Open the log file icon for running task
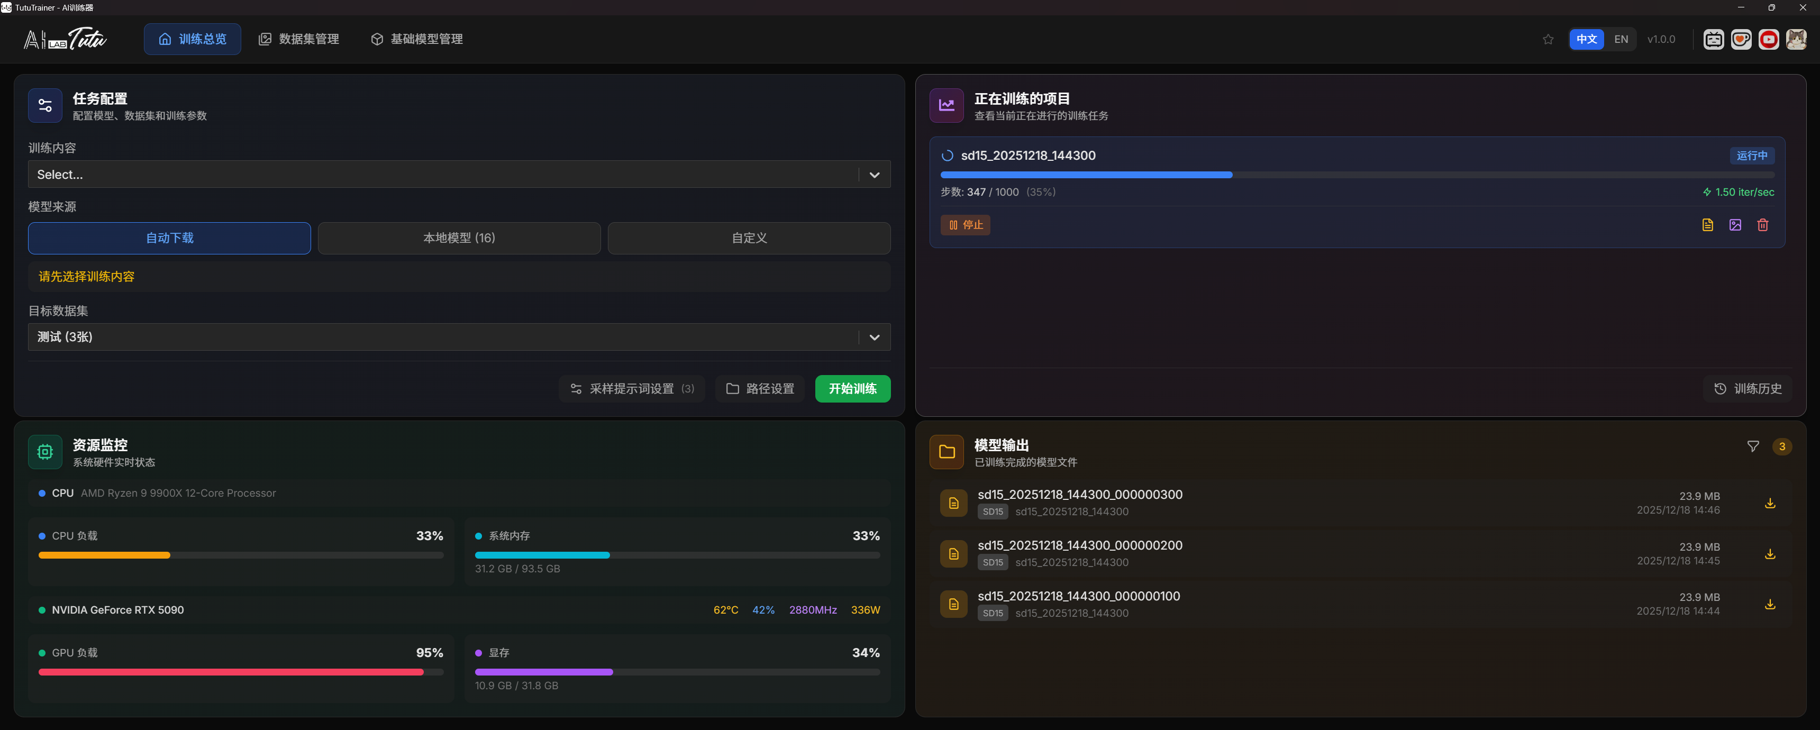Viewport: 1820px width, 730px height. [1708, 225]
